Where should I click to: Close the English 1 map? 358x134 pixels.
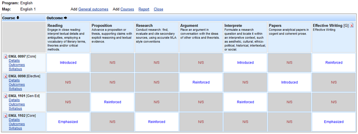(158, 9)
